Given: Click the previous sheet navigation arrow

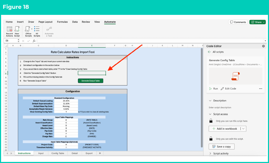Looking at the screenshot, I should coord(7,153).
